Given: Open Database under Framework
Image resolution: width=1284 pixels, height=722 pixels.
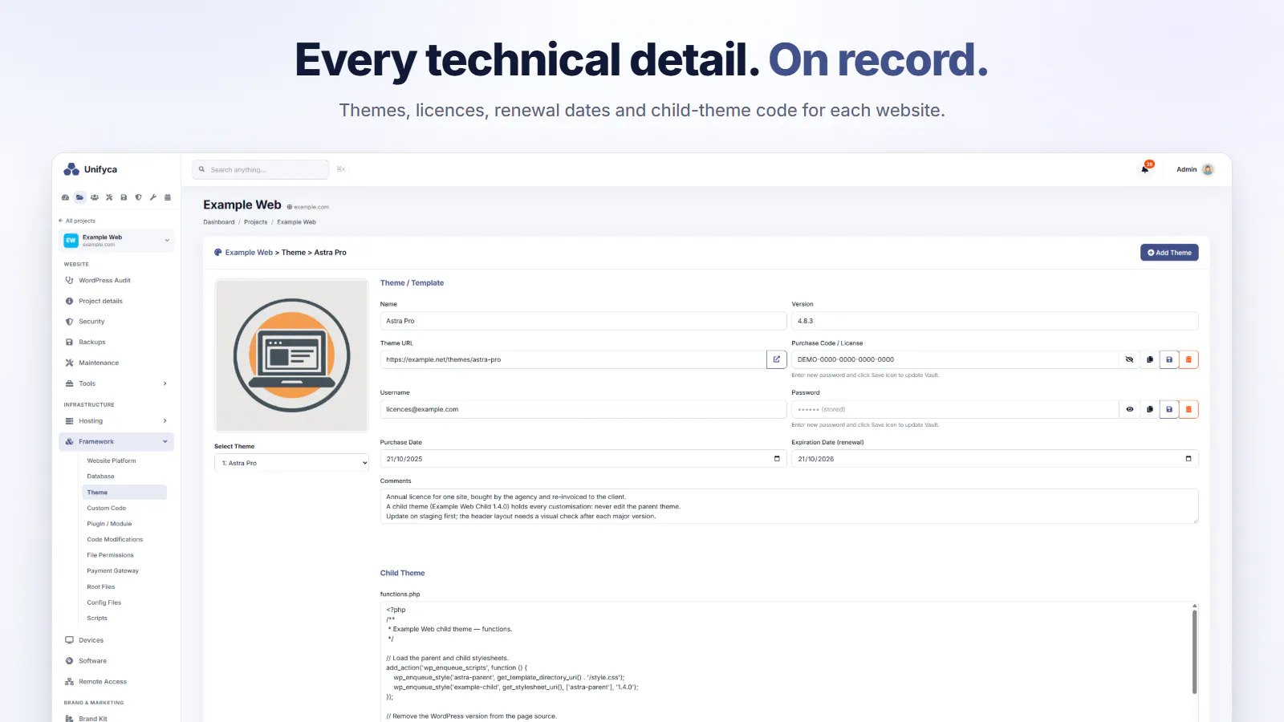Looking at the screenshot, I should 100,477.
